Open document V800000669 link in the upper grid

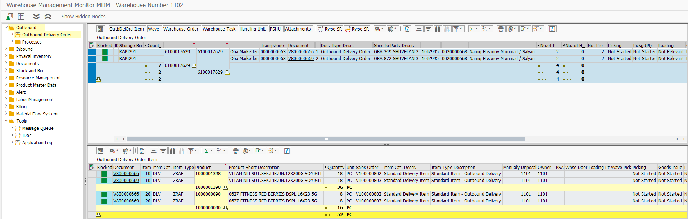click(301, 59)
